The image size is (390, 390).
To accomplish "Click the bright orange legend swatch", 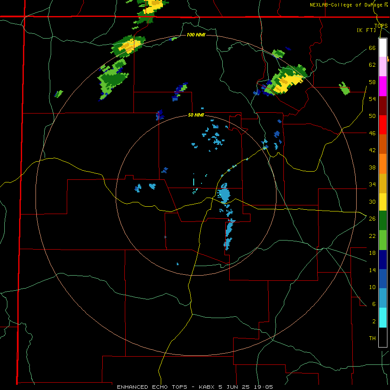I will 383,164.
